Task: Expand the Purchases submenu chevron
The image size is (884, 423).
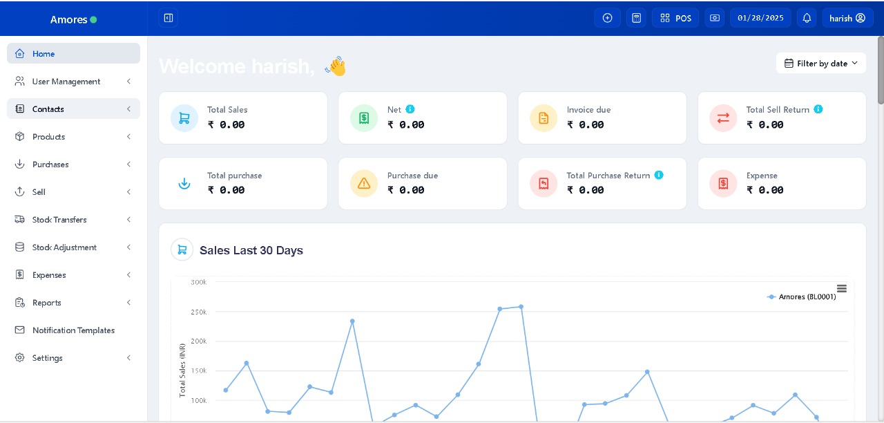Action: coord(128,164)
